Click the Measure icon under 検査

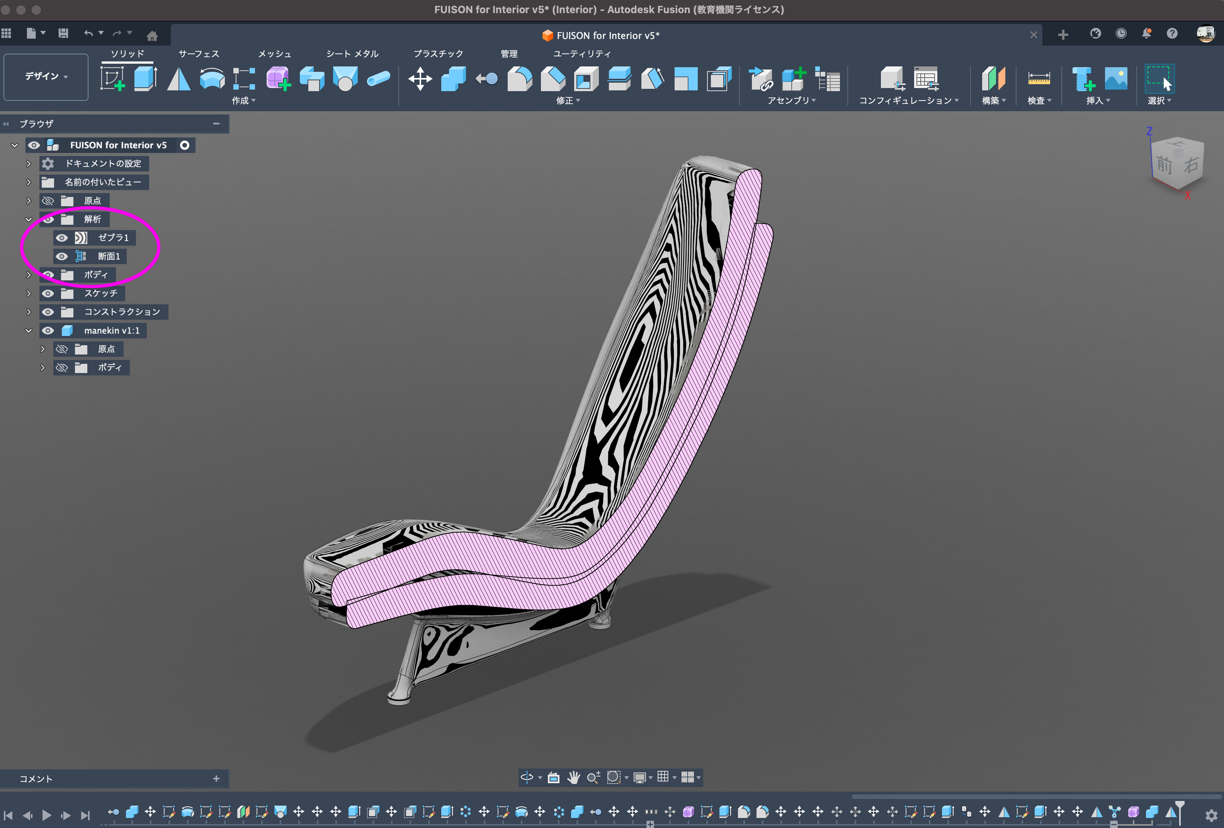1039,79
